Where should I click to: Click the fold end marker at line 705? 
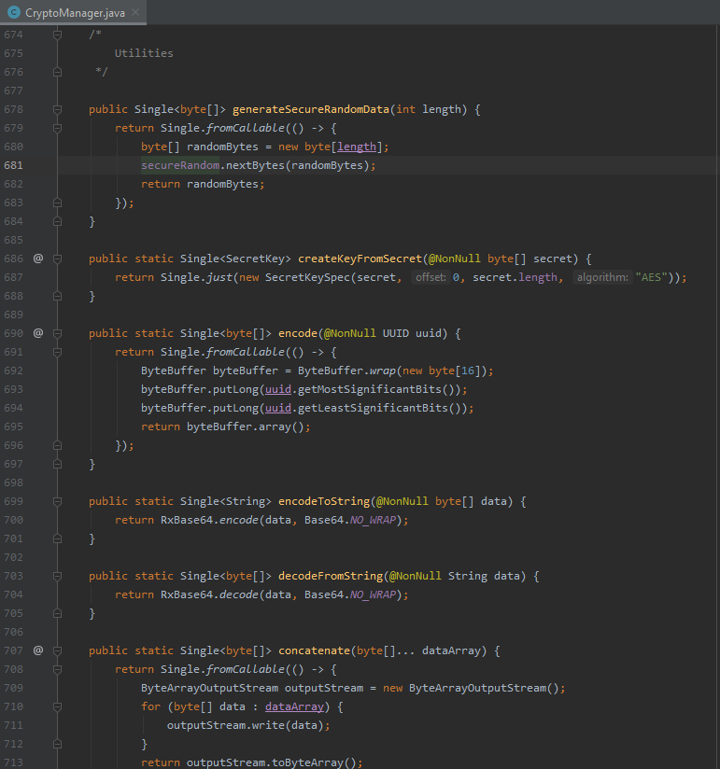(57, 613)
